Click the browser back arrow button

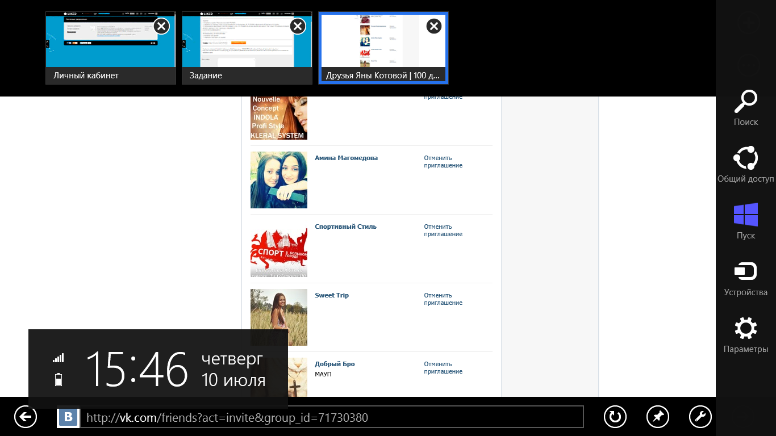pos(26,417)
